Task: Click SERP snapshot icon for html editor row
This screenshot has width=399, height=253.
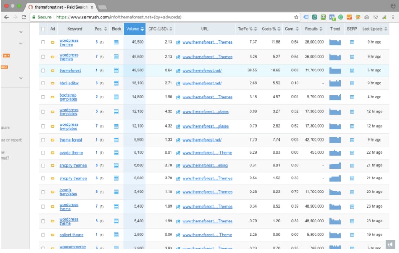Action: [x=352, y=83]
